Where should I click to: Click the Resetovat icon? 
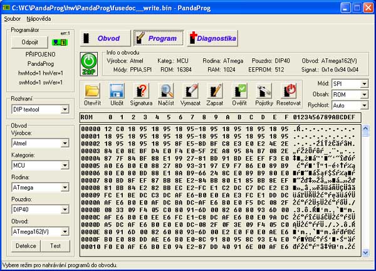288,92
